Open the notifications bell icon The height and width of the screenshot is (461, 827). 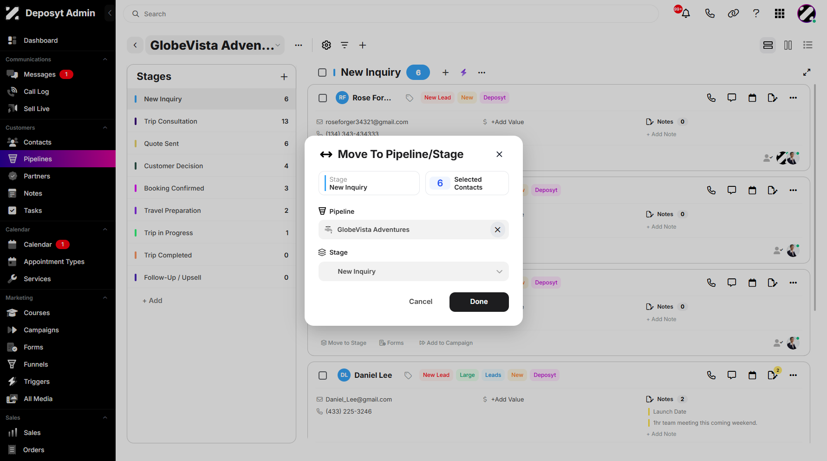coord(685,13)
